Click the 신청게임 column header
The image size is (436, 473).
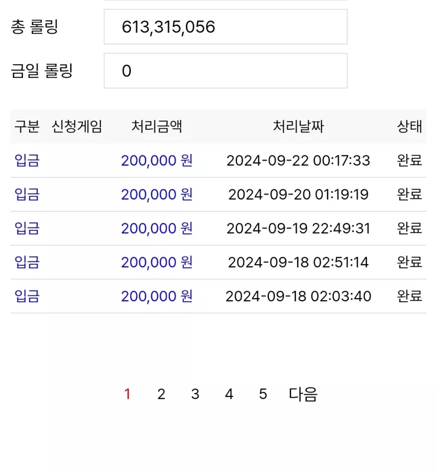[77, 126]
